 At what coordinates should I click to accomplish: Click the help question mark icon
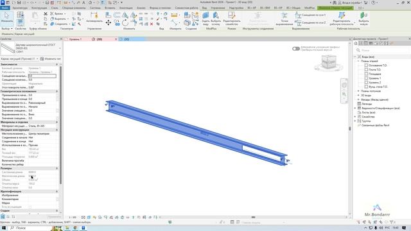373,3
